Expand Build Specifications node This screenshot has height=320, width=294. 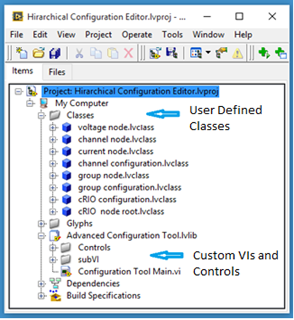42,296
